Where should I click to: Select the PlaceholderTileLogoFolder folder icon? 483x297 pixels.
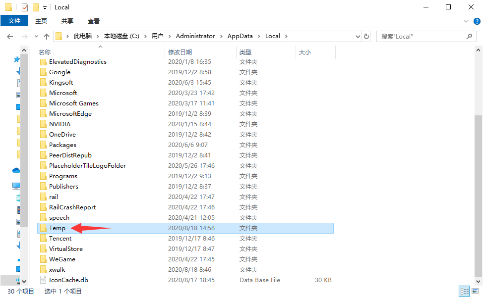point(44,166)
